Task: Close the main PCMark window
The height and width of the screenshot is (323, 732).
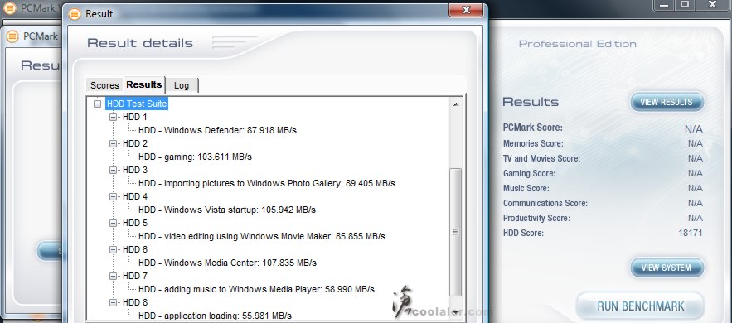Action: tap(713, 5)
